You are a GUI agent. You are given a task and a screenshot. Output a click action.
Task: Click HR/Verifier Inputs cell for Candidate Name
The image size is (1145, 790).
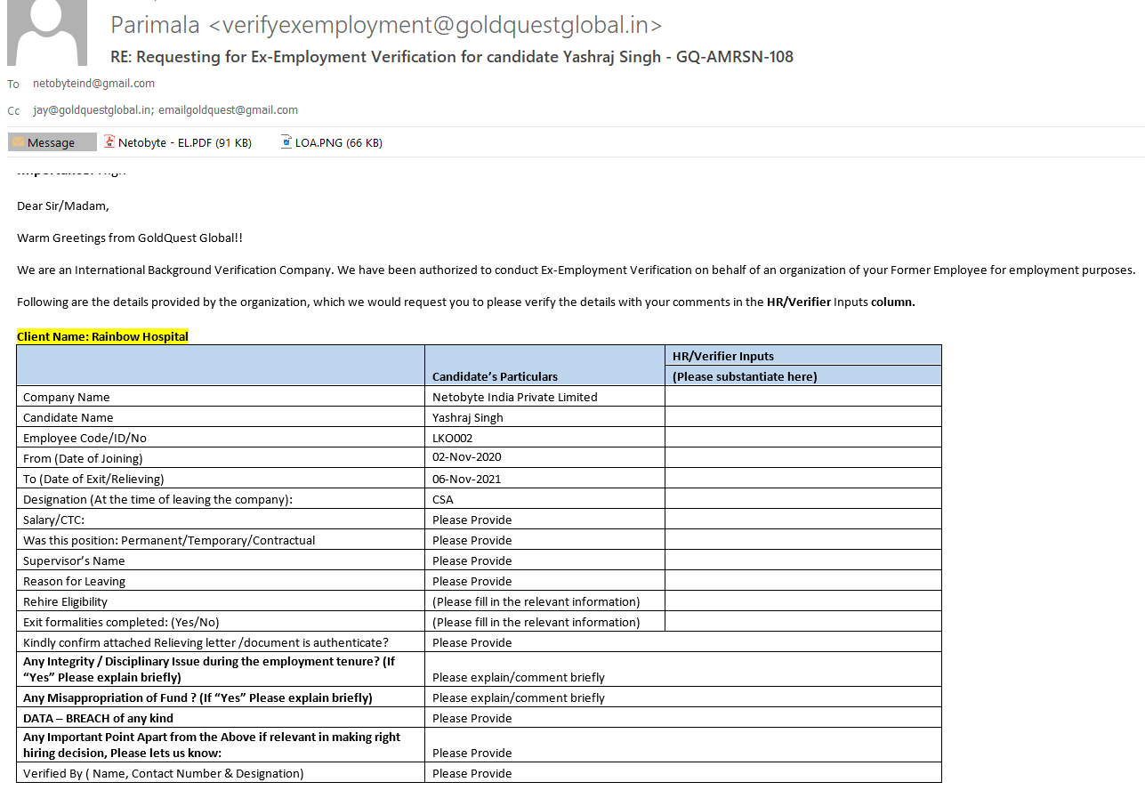tap(802, 417)
